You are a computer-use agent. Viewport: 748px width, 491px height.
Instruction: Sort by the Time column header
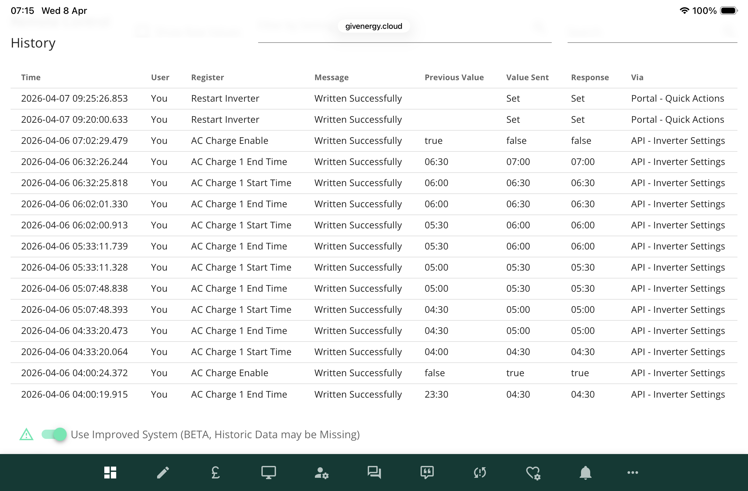coord(31,77)
